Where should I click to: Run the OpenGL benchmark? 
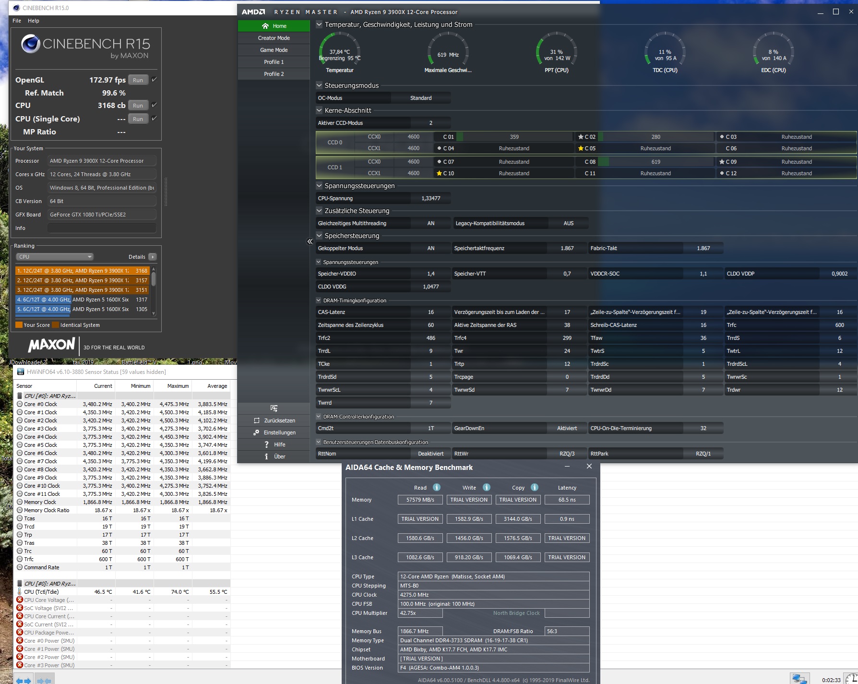138,80
